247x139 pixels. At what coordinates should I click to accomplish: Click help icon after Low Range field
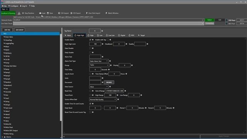click(141, 95)
